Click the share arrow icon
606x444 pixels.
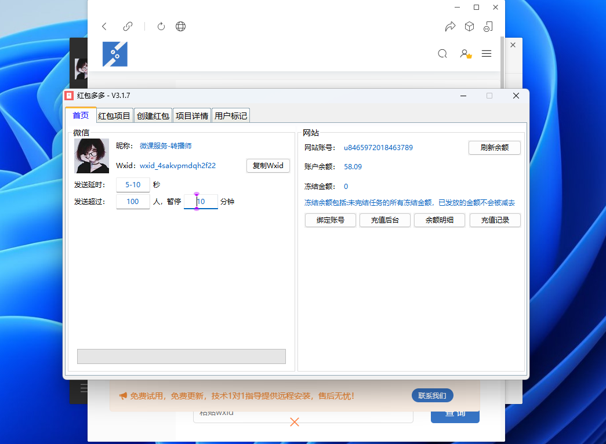tap(450, 27)
